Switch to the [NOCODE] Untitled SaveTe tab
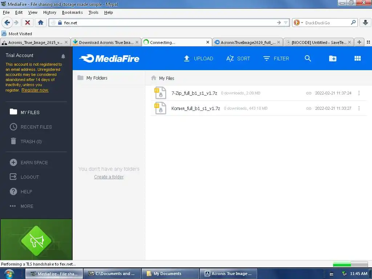 tap(318, 42)
